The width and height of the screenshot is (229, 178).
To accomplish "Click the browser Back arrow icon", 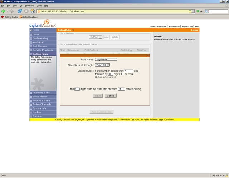I will [x=3, y=11].
